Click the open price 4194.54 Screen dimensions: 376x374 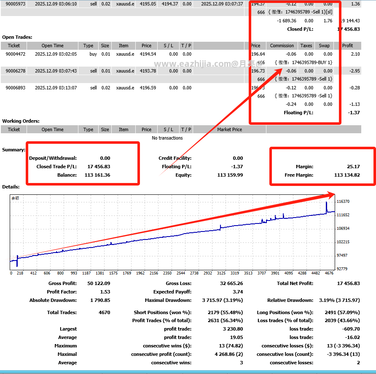click(148, 54)
